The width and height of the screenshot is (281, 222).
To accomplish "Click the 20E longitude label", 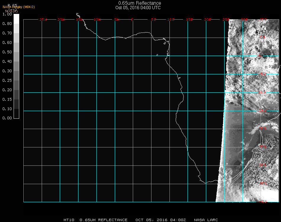I will click(208, 20).
